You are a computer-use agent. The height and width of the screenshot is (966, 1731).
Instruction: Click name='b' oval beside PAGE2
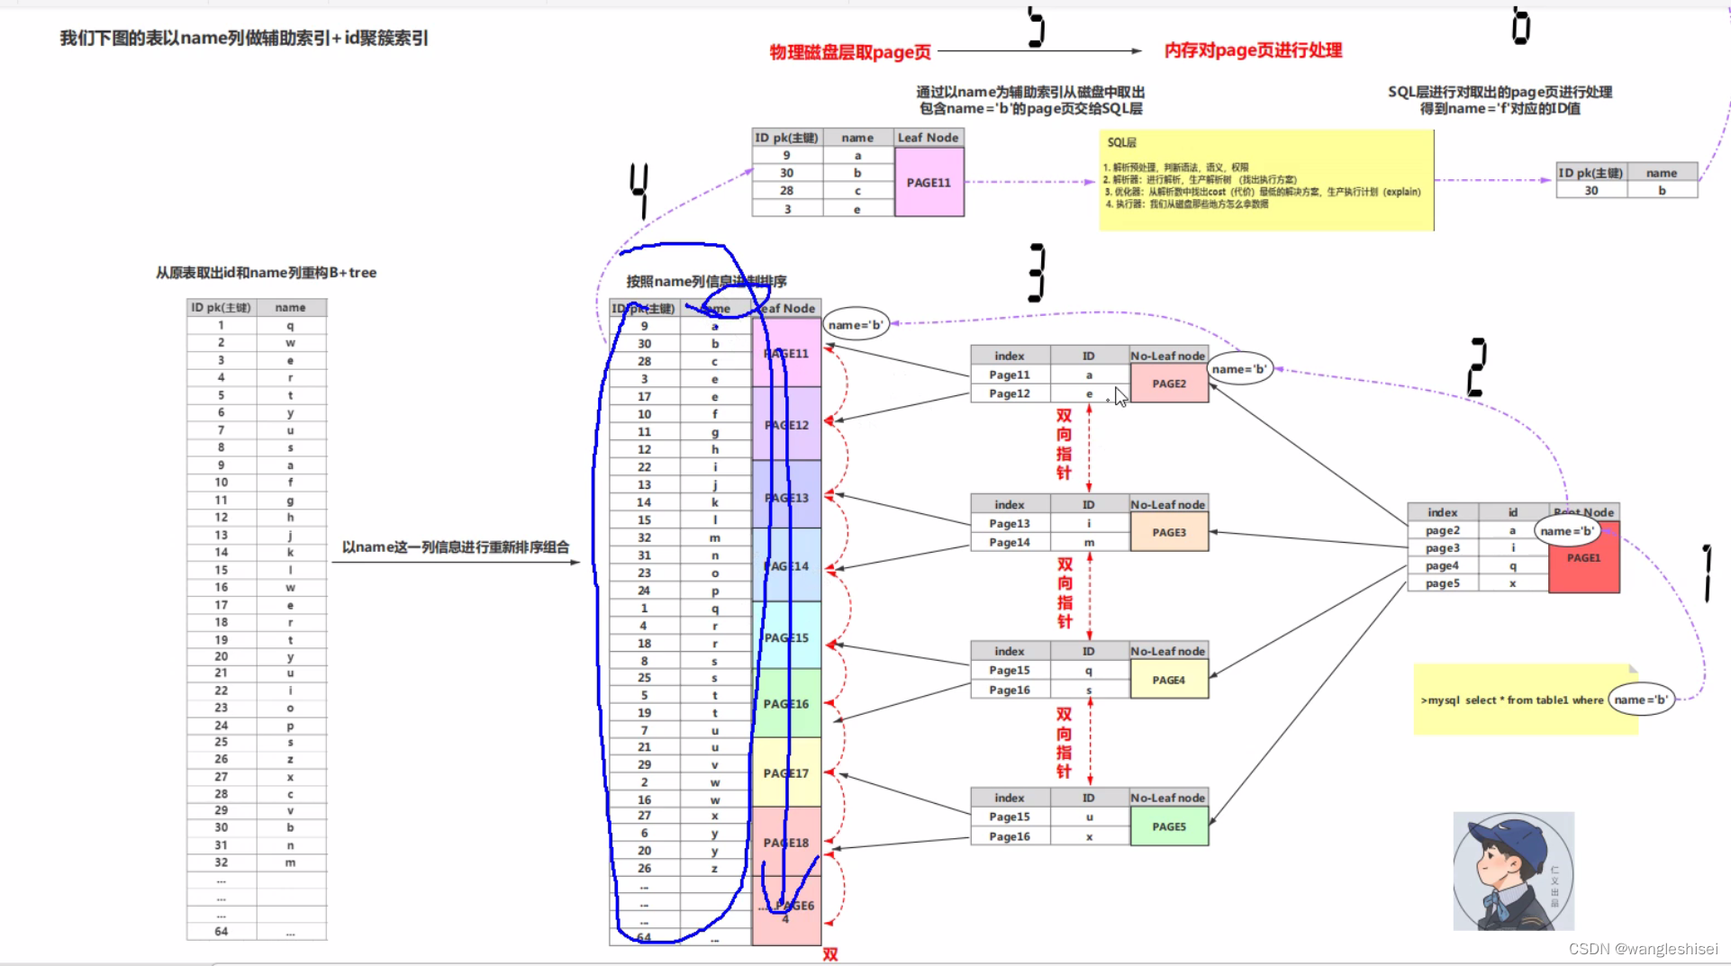pyautogui.click(x=1239, y=369)
